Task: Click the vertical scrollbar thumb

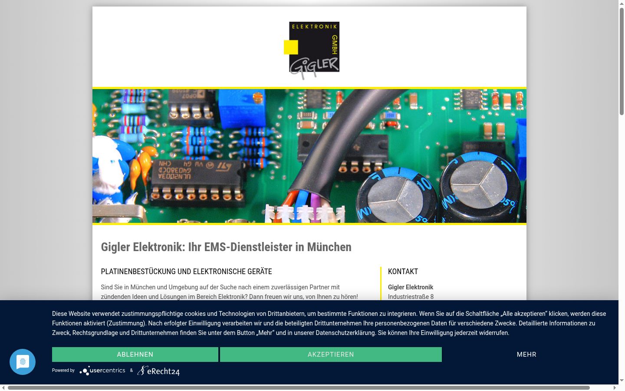Action: (622, 62)
